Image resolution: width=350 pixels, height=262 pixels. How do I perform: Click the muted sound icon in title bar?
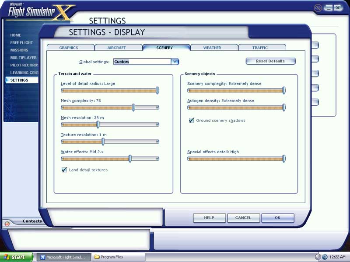(x=318, y=8)
